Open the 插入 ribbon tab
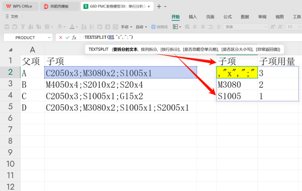Viewport: 302px width, 191px height. (x=193, y=17)
